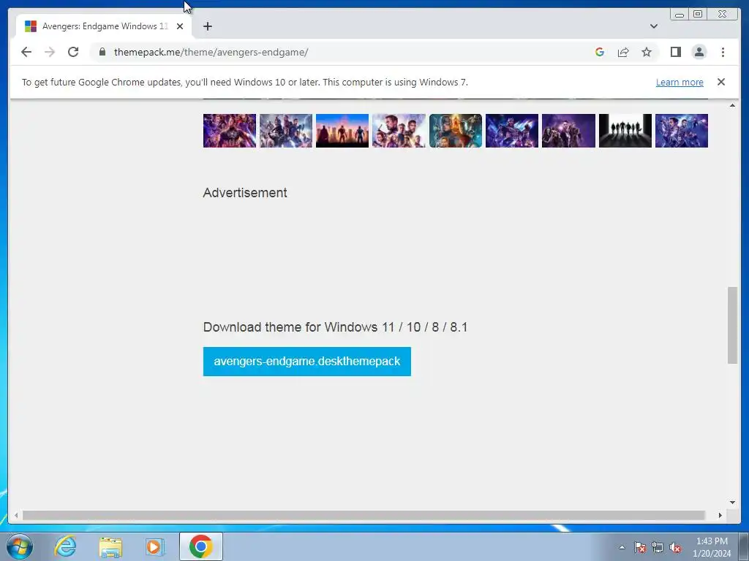Close the Avengers: Endgame tab

tap(180, 26)
